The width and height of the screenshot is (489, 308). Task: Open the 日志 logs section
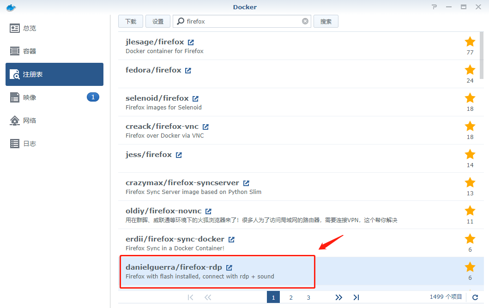point(54,144)
